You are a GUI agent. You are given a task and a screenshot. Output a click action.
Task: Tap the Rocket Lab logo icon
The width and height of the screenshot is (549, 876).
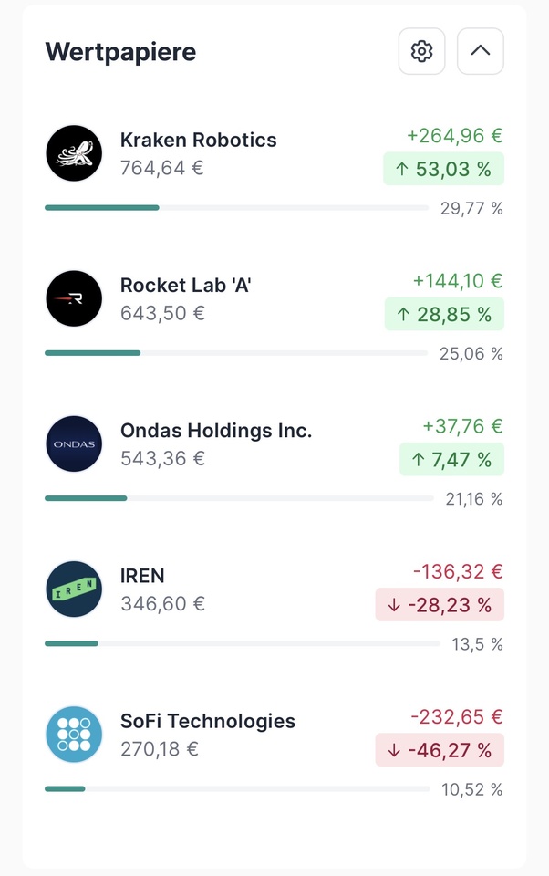[x=74, y=298]
